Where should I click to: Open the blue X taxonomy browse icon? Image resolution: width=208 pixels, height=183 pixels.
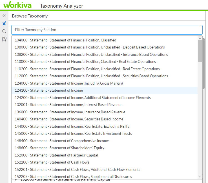(x=4, y=23)
